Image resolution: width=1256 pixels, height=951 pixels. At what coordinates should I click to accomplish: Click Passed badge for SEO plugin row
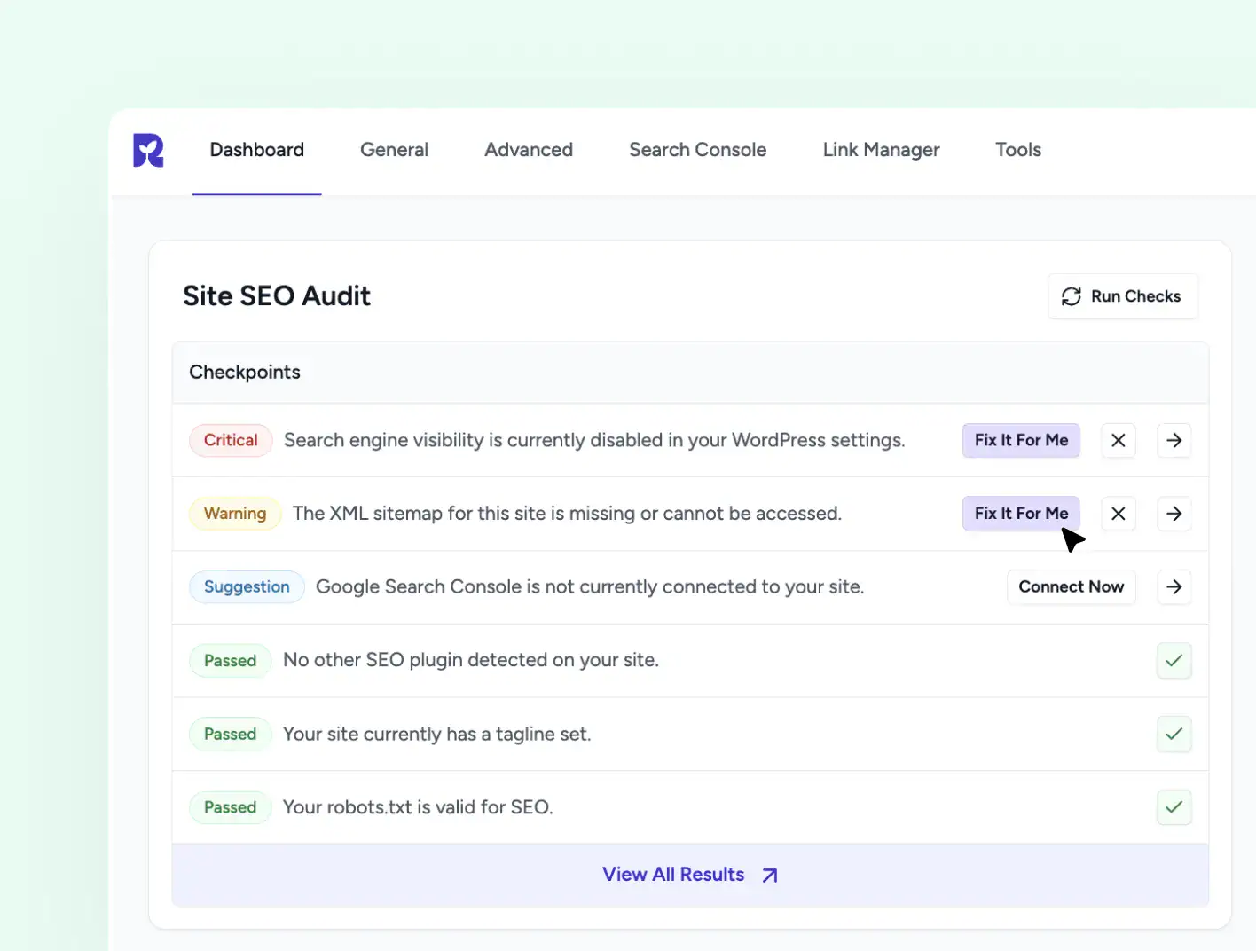[x=230, y=661]
